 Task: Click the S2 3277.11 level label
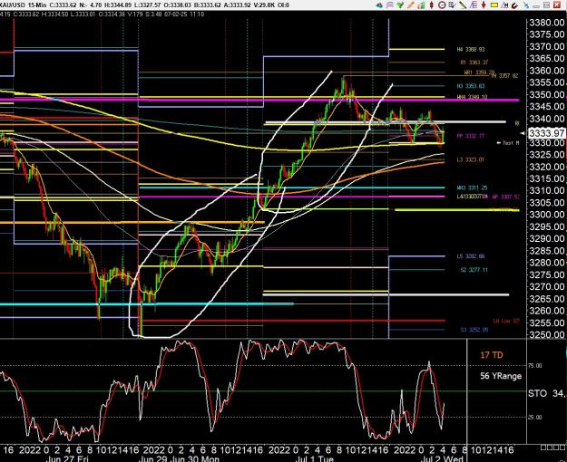click(474, 270)
